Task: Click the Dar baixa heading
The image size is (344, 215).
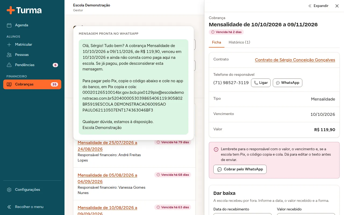Action: tap(224, 193)
